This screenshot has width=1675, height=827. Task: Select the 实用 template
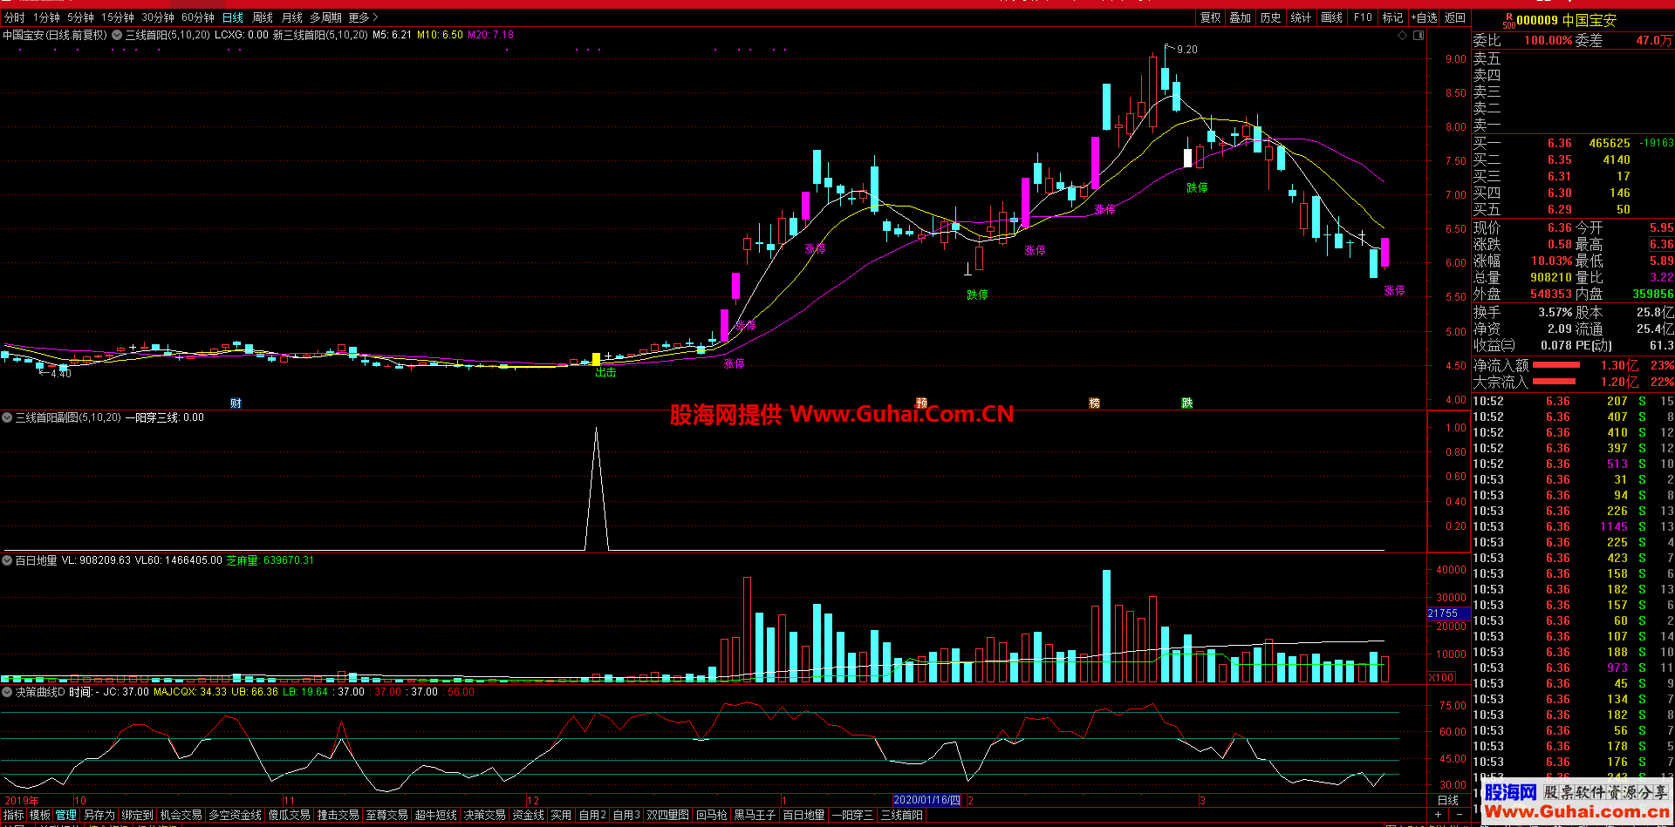(561, 815)
